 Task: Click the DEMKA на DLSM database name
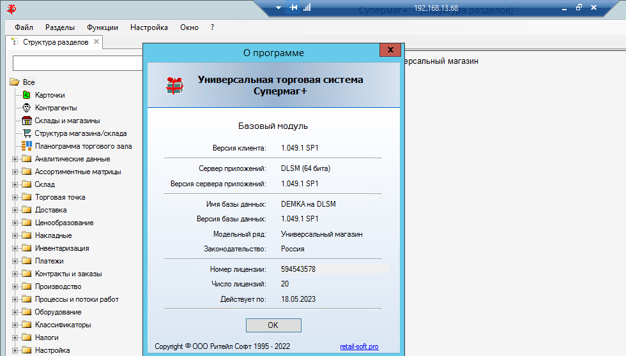pos(308,204)
